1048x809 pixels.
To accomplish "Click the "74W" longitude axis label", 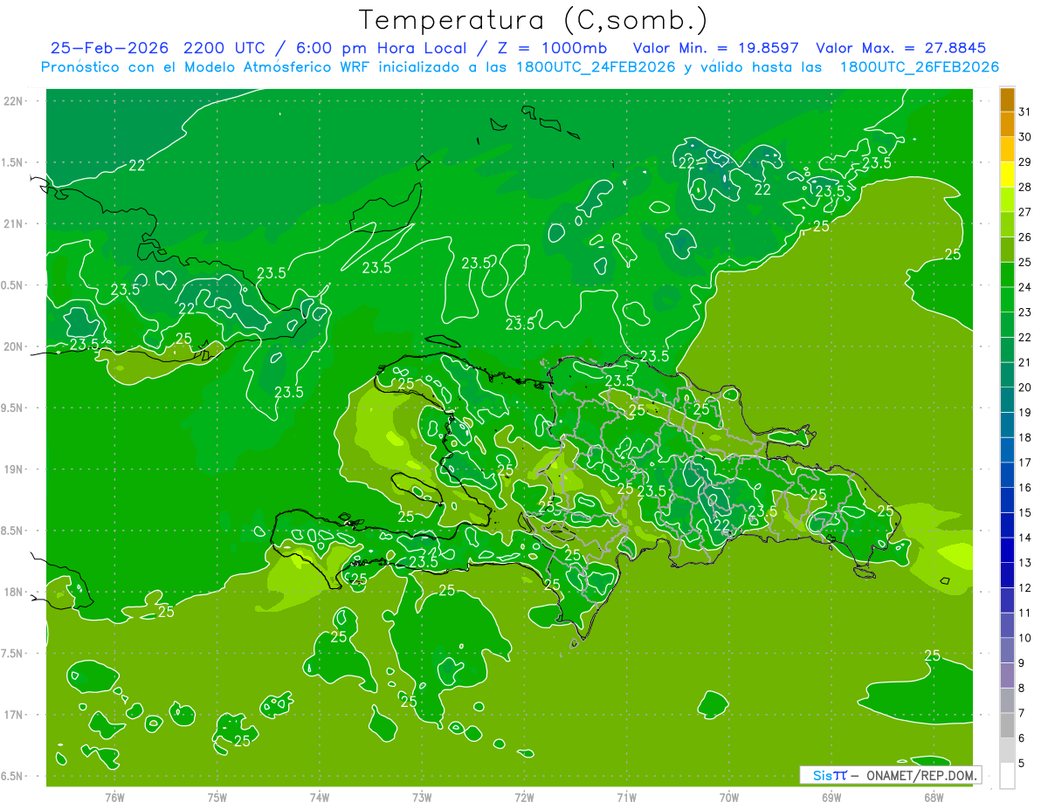I will pyautogui.click(x=320, y=798).
